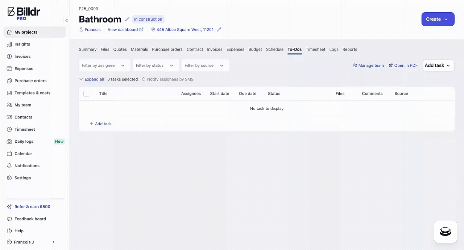Click the bell icon for Notifications
Viewport: 464px width, 250px height.
click(x=9, y=165)
